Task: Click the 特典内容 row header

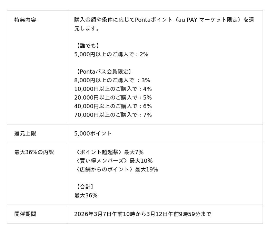Action: tap(25, 20)
